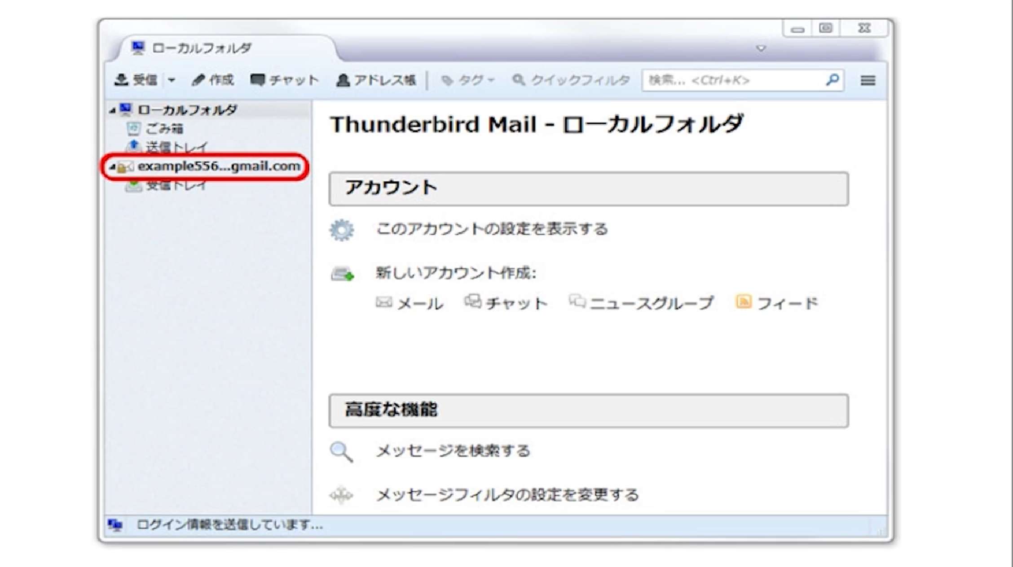Click the 受信 (Get Messages) toolbar button
This screenshot has height=567, width=1013.
(136, 80)
